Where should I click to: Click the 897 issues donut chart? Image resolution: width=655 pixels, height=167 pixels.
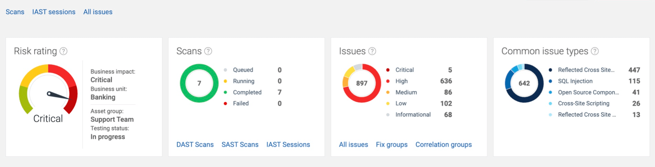tap(362, 83)
